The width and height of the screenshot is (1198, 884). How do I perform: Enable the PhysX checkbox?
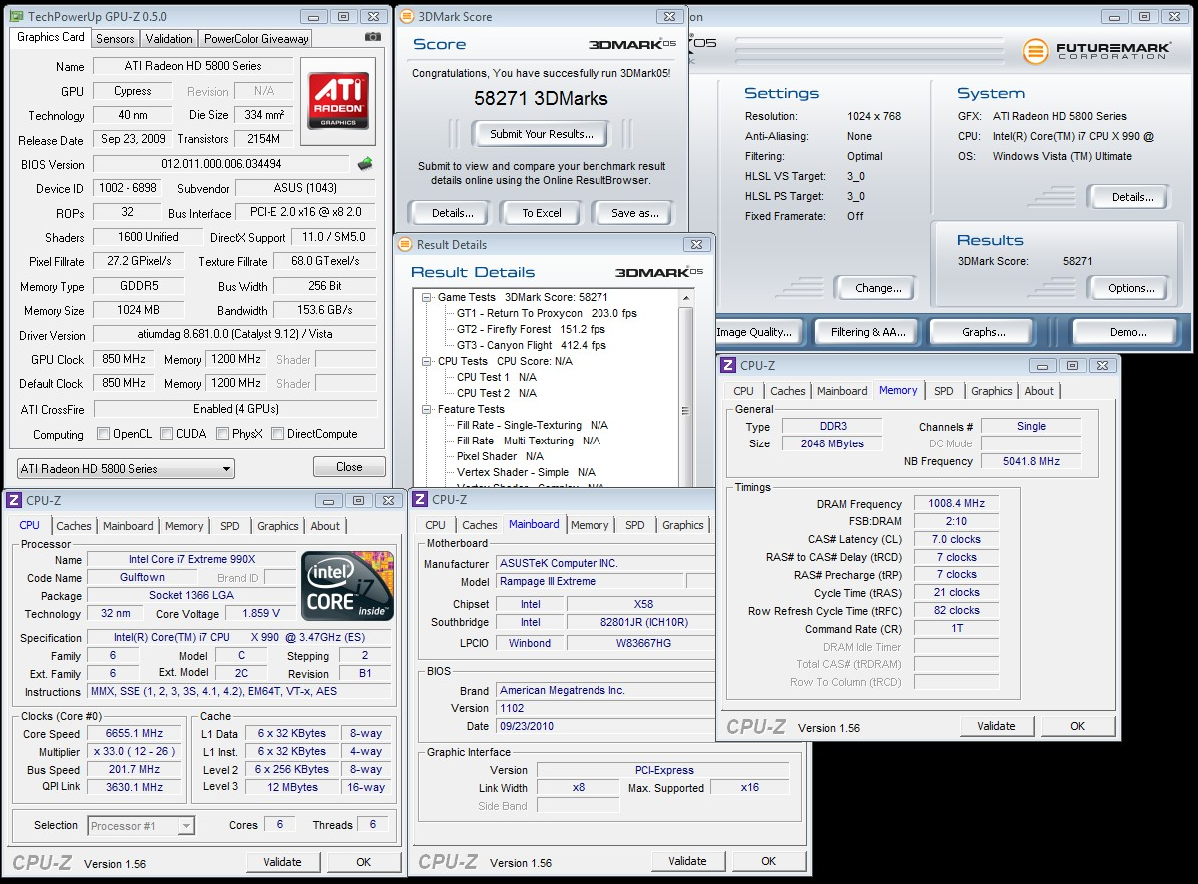pos(223,434)
